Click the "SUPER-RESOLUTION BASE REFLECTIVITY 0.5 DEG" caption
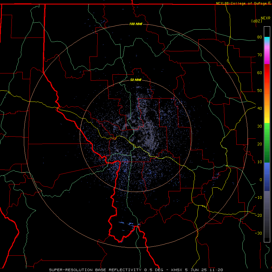Screen dimensions: 272x272 106,270
